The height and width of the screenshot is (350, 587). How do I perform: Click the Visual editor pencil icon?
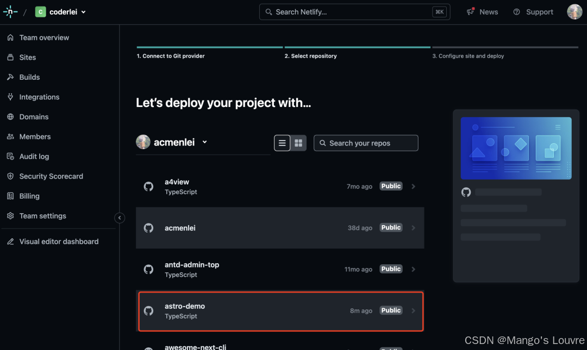pos(10,241)
